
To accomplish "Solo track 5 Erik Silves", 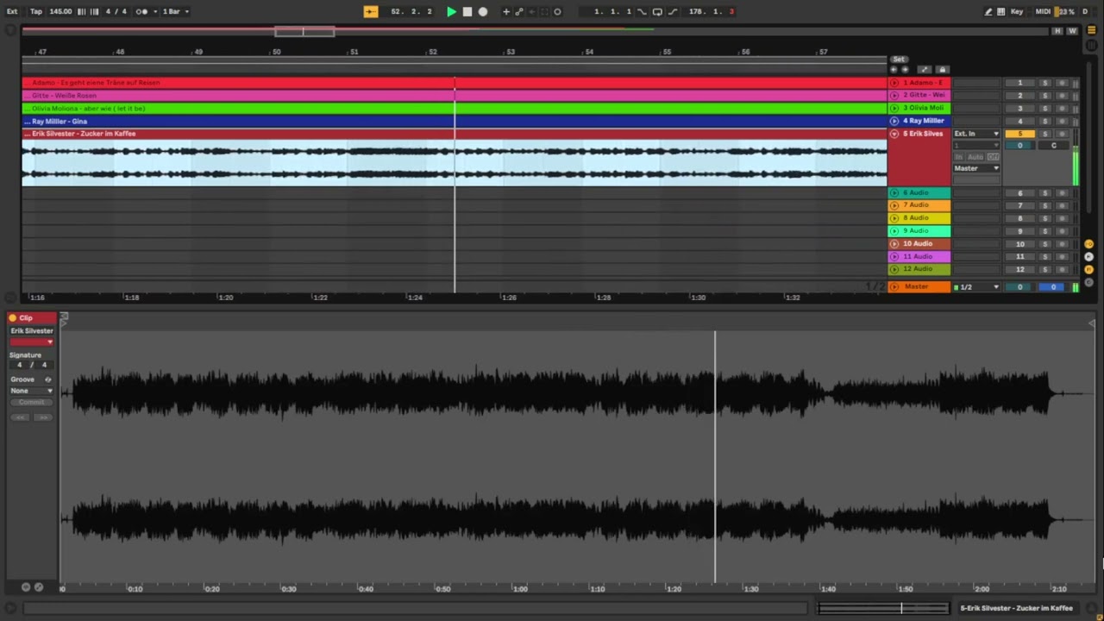I will [x=1045, y=134].
